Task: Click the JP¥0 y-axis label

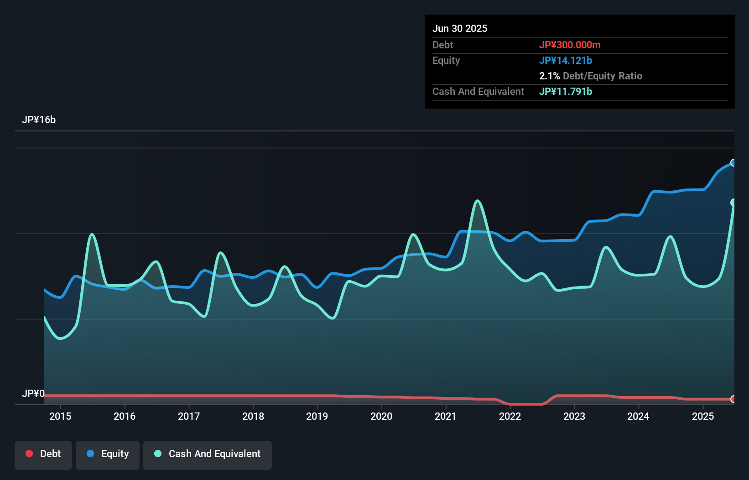Action: click(33, 393)
